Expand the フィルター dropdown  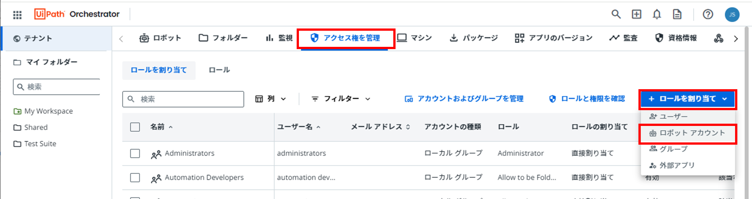[341, 99]
